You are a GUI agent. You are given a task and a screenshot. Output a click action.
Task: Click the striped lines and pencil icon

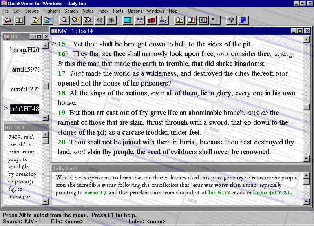pyautogui.click(x=163, y=20)
